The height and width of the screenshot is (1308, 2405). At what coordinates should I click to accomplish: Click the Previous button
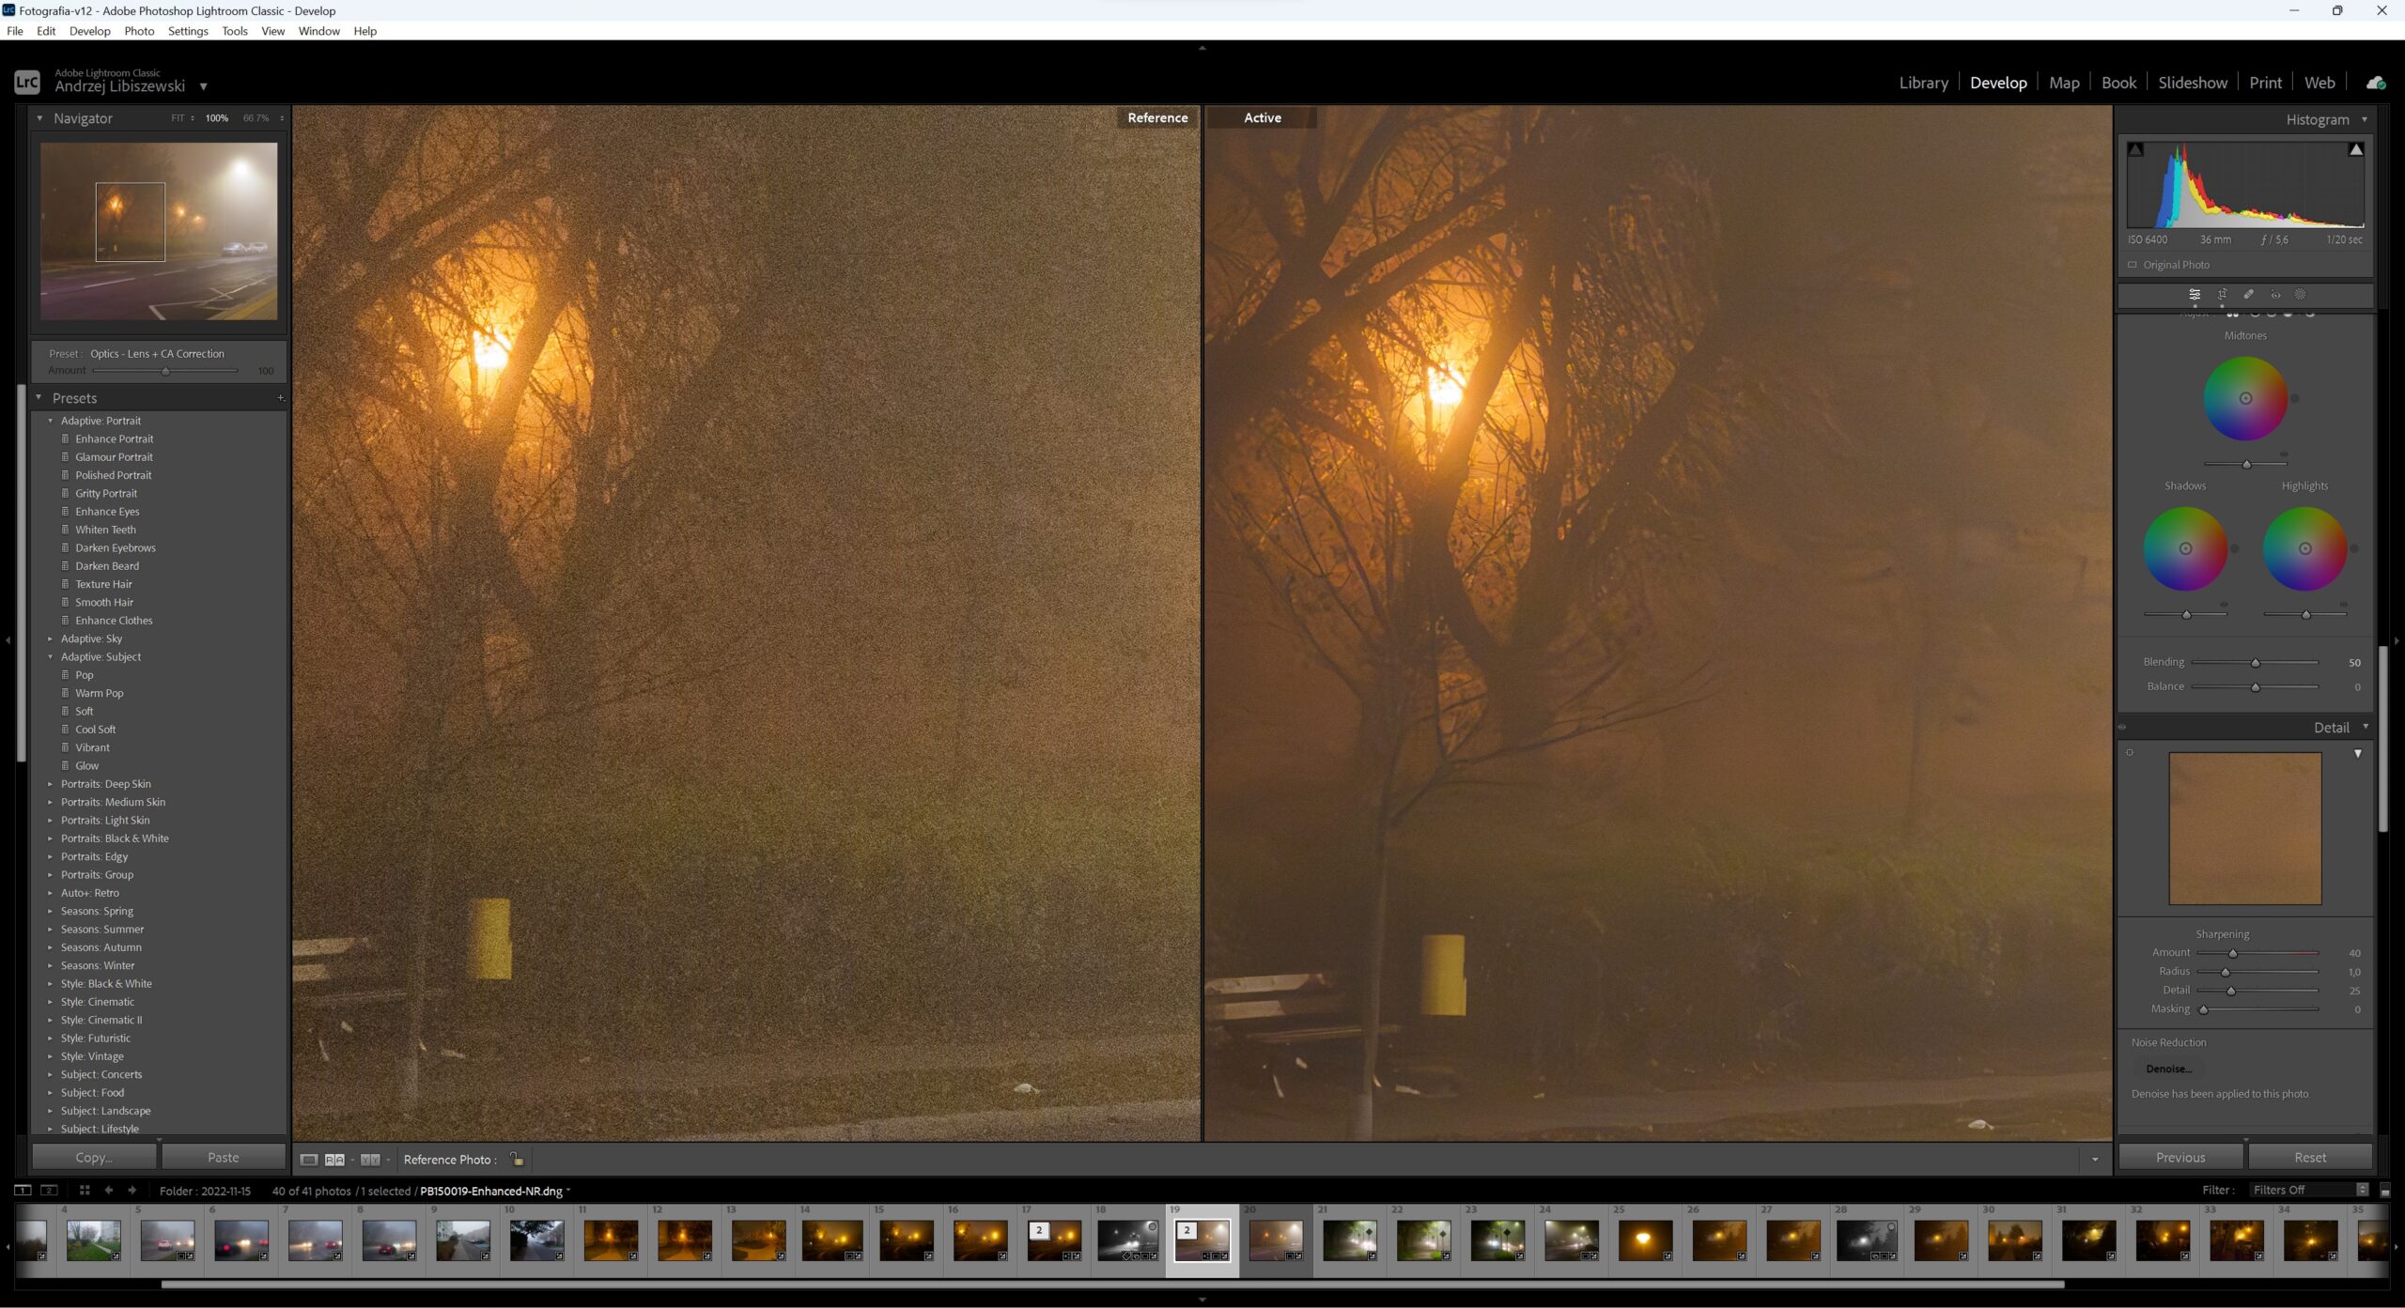point(2180,1157)
